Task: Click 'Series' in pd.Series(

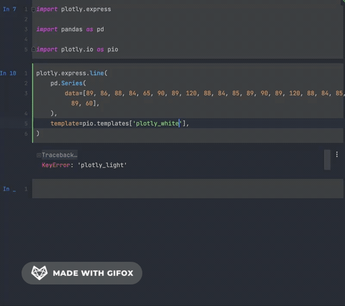Action: [x=72, y=83]
